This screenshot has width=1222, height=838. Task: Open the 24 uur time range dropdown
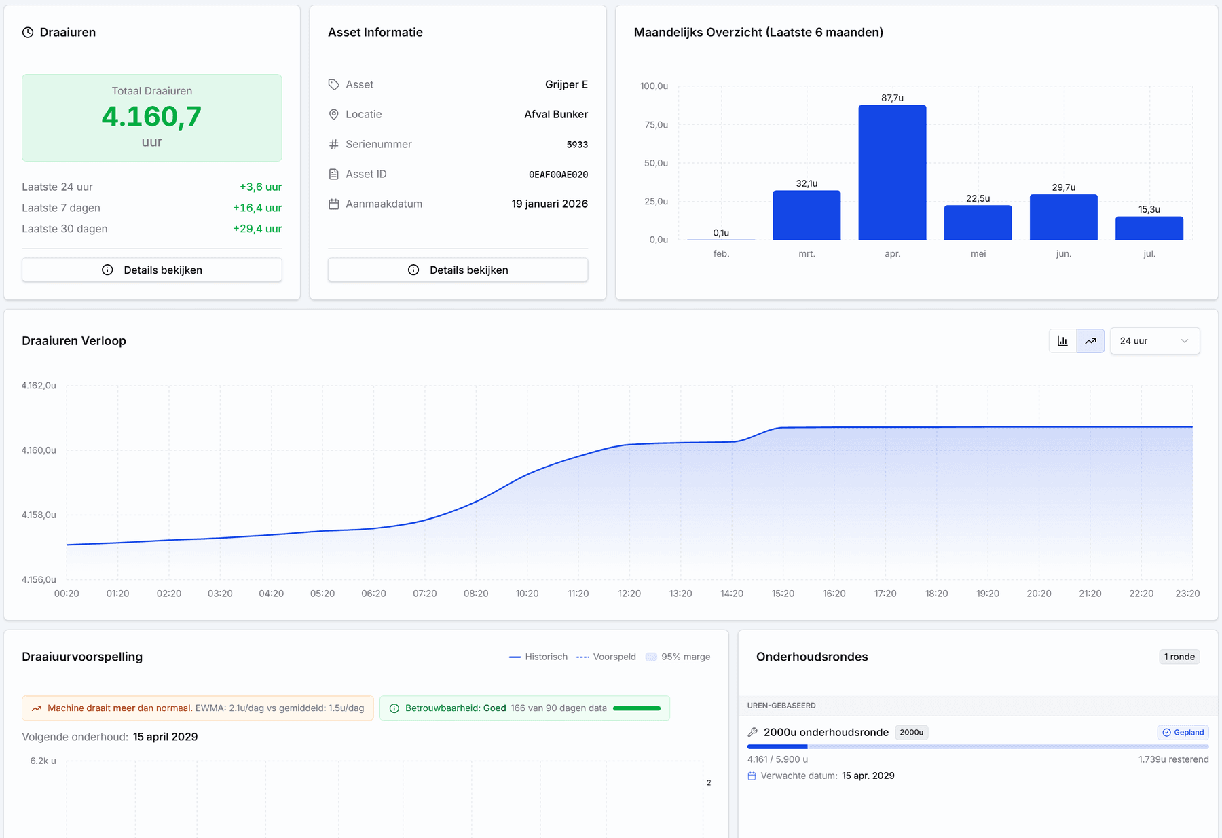tap(1155, 341)
